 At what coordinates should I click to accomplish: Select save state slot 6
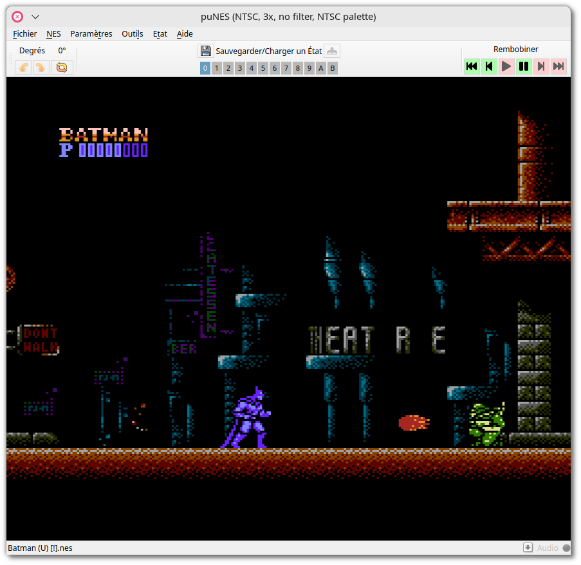point(275,68)
